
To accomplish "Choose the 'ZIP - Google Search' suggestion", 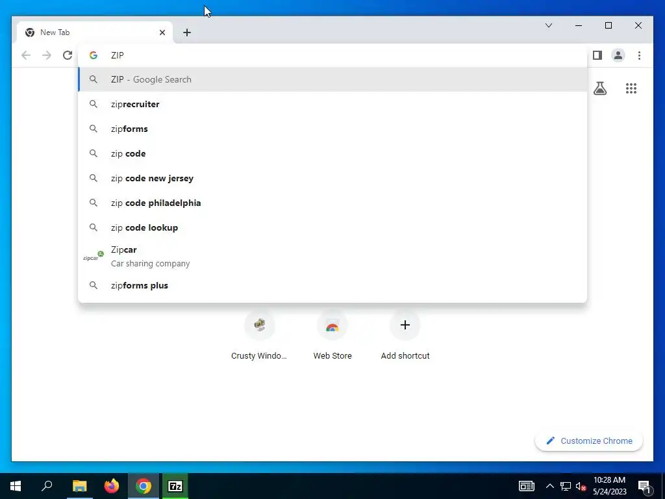I will (x=332, y=79).
